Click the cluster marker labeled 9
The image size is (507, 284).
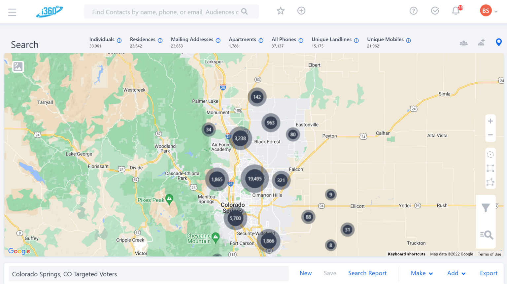(x=331, y=195)
